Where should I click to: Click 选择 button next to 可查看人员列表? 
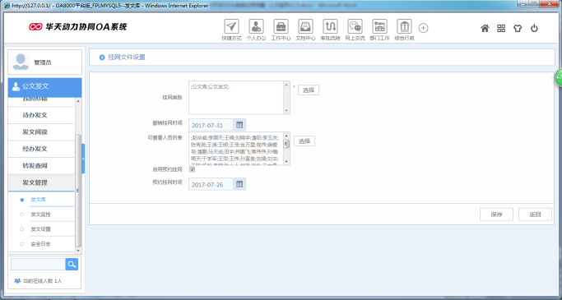point(304,141)
